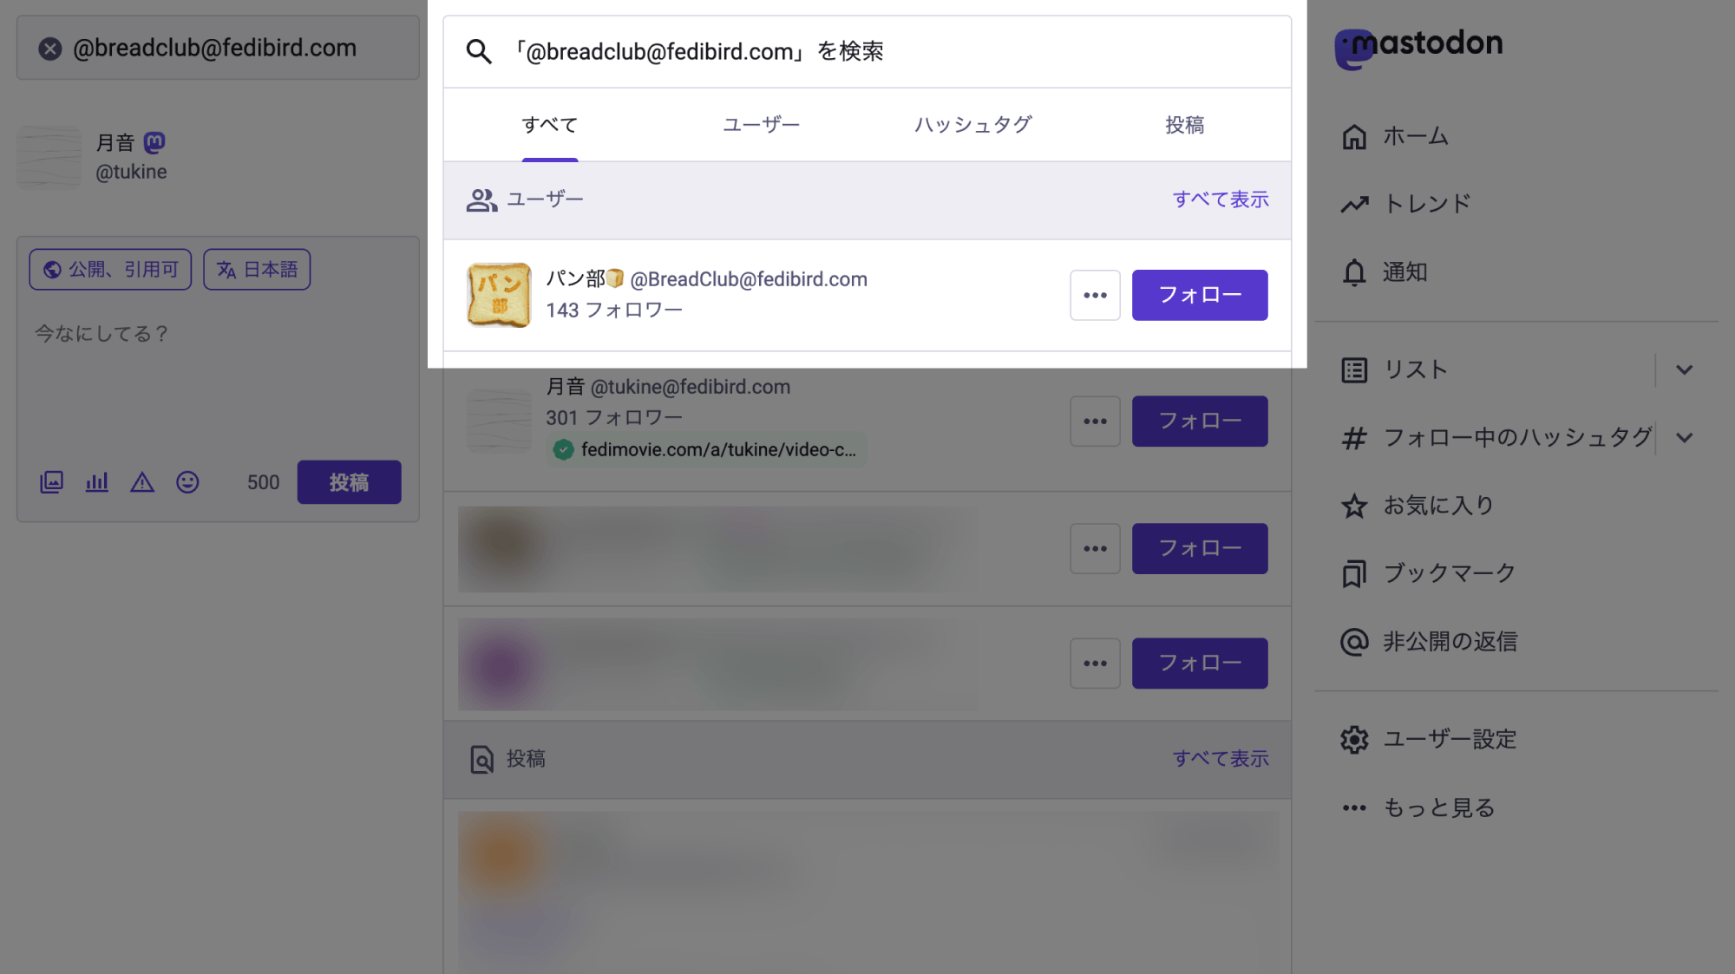1735x974 pixels.
Task: Click the list icon for リスト
Action: (x=1354, y=370)
